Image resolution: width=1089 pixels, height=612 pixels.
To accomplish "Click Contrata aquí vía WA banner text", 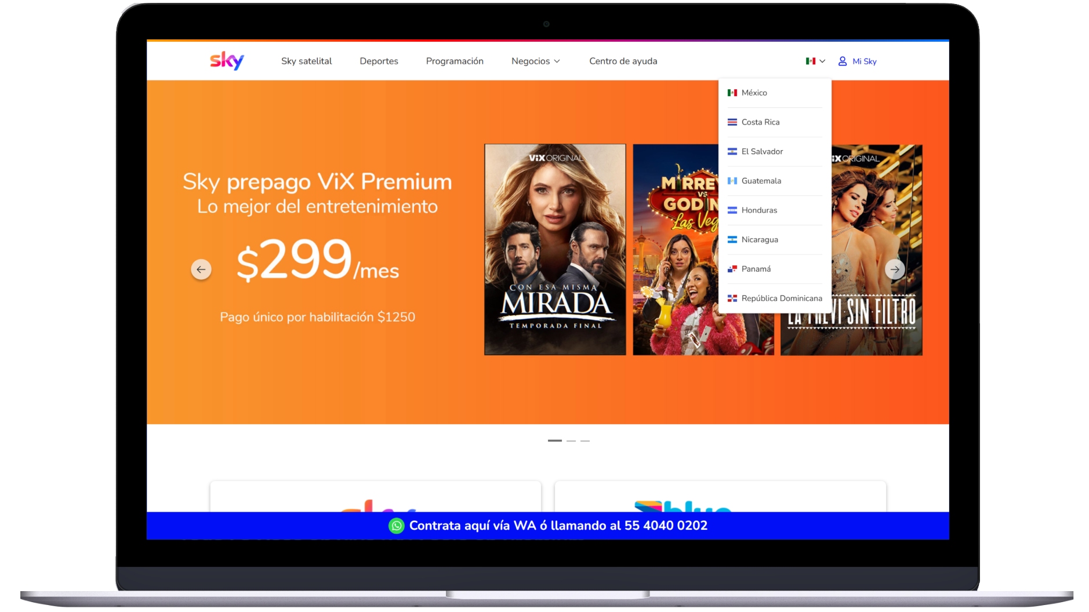I will click(558, 526).
